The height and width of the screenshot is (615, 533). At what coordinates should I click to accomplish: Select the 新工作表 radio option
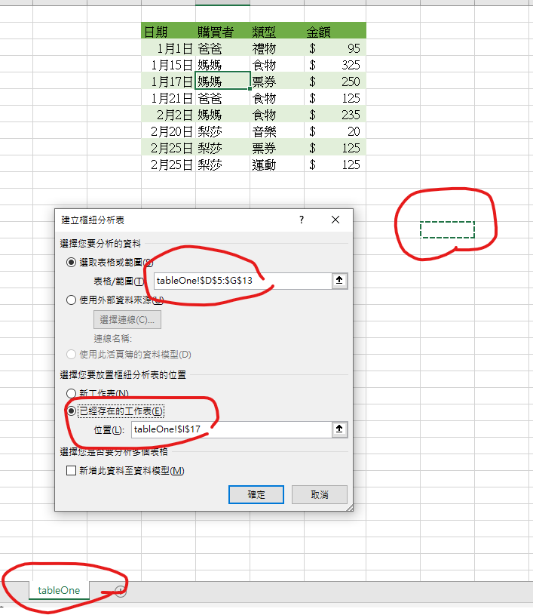tap(72, 394)
